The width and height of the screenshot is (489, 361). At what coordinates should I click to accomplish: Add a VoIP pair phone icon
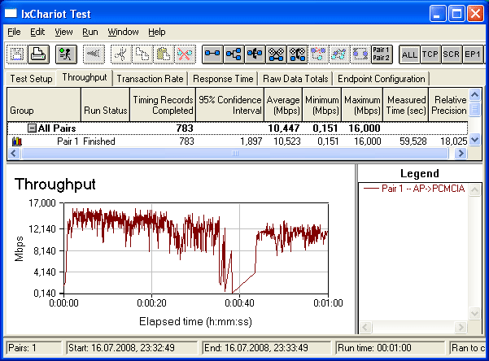[255, 54]
